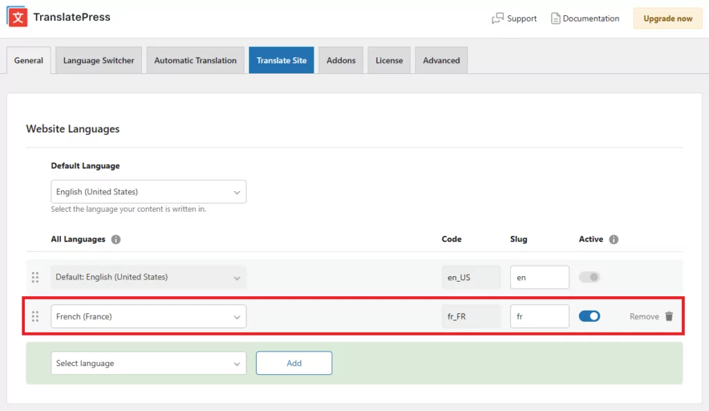Image resolution: width=709 pixels, height=411 pixels.
Task: Click the drag handle beside the English row
Action: click(35, 277)
